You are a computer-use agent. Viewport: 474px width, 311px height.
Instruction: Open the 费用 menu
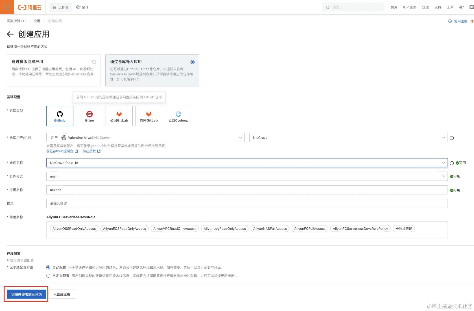point(394,7)
